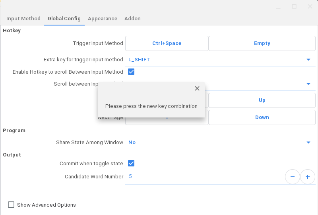This screenshot has width=318, height=215.
Task: Click the Down next page hotkey button
Action: coord(262,117)
